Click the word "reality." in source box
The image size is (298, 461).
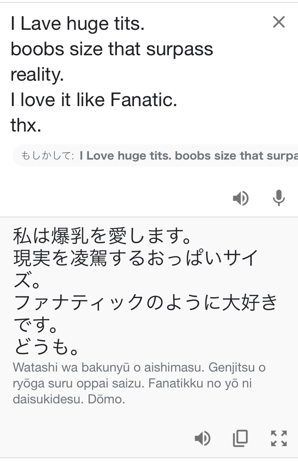pos(37,75)
